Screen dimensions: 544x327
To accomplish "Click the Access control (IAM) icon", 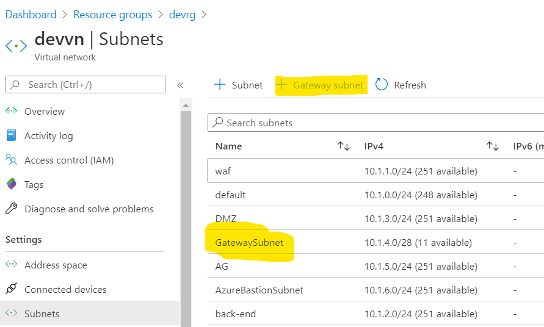I will [11, 160].
